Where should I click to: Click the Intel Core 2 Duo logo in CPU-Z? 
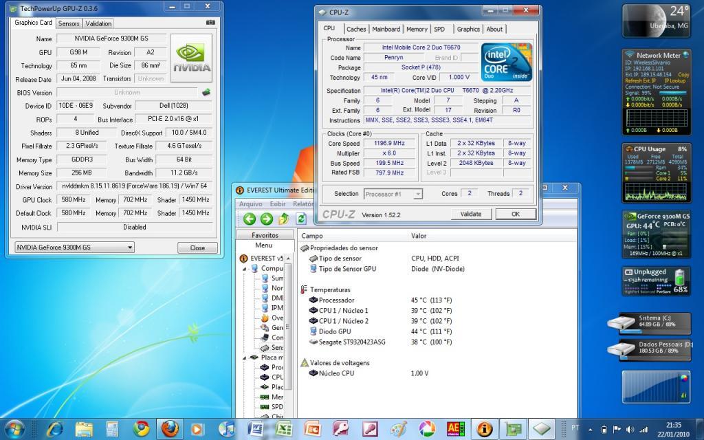click(507, 62)
